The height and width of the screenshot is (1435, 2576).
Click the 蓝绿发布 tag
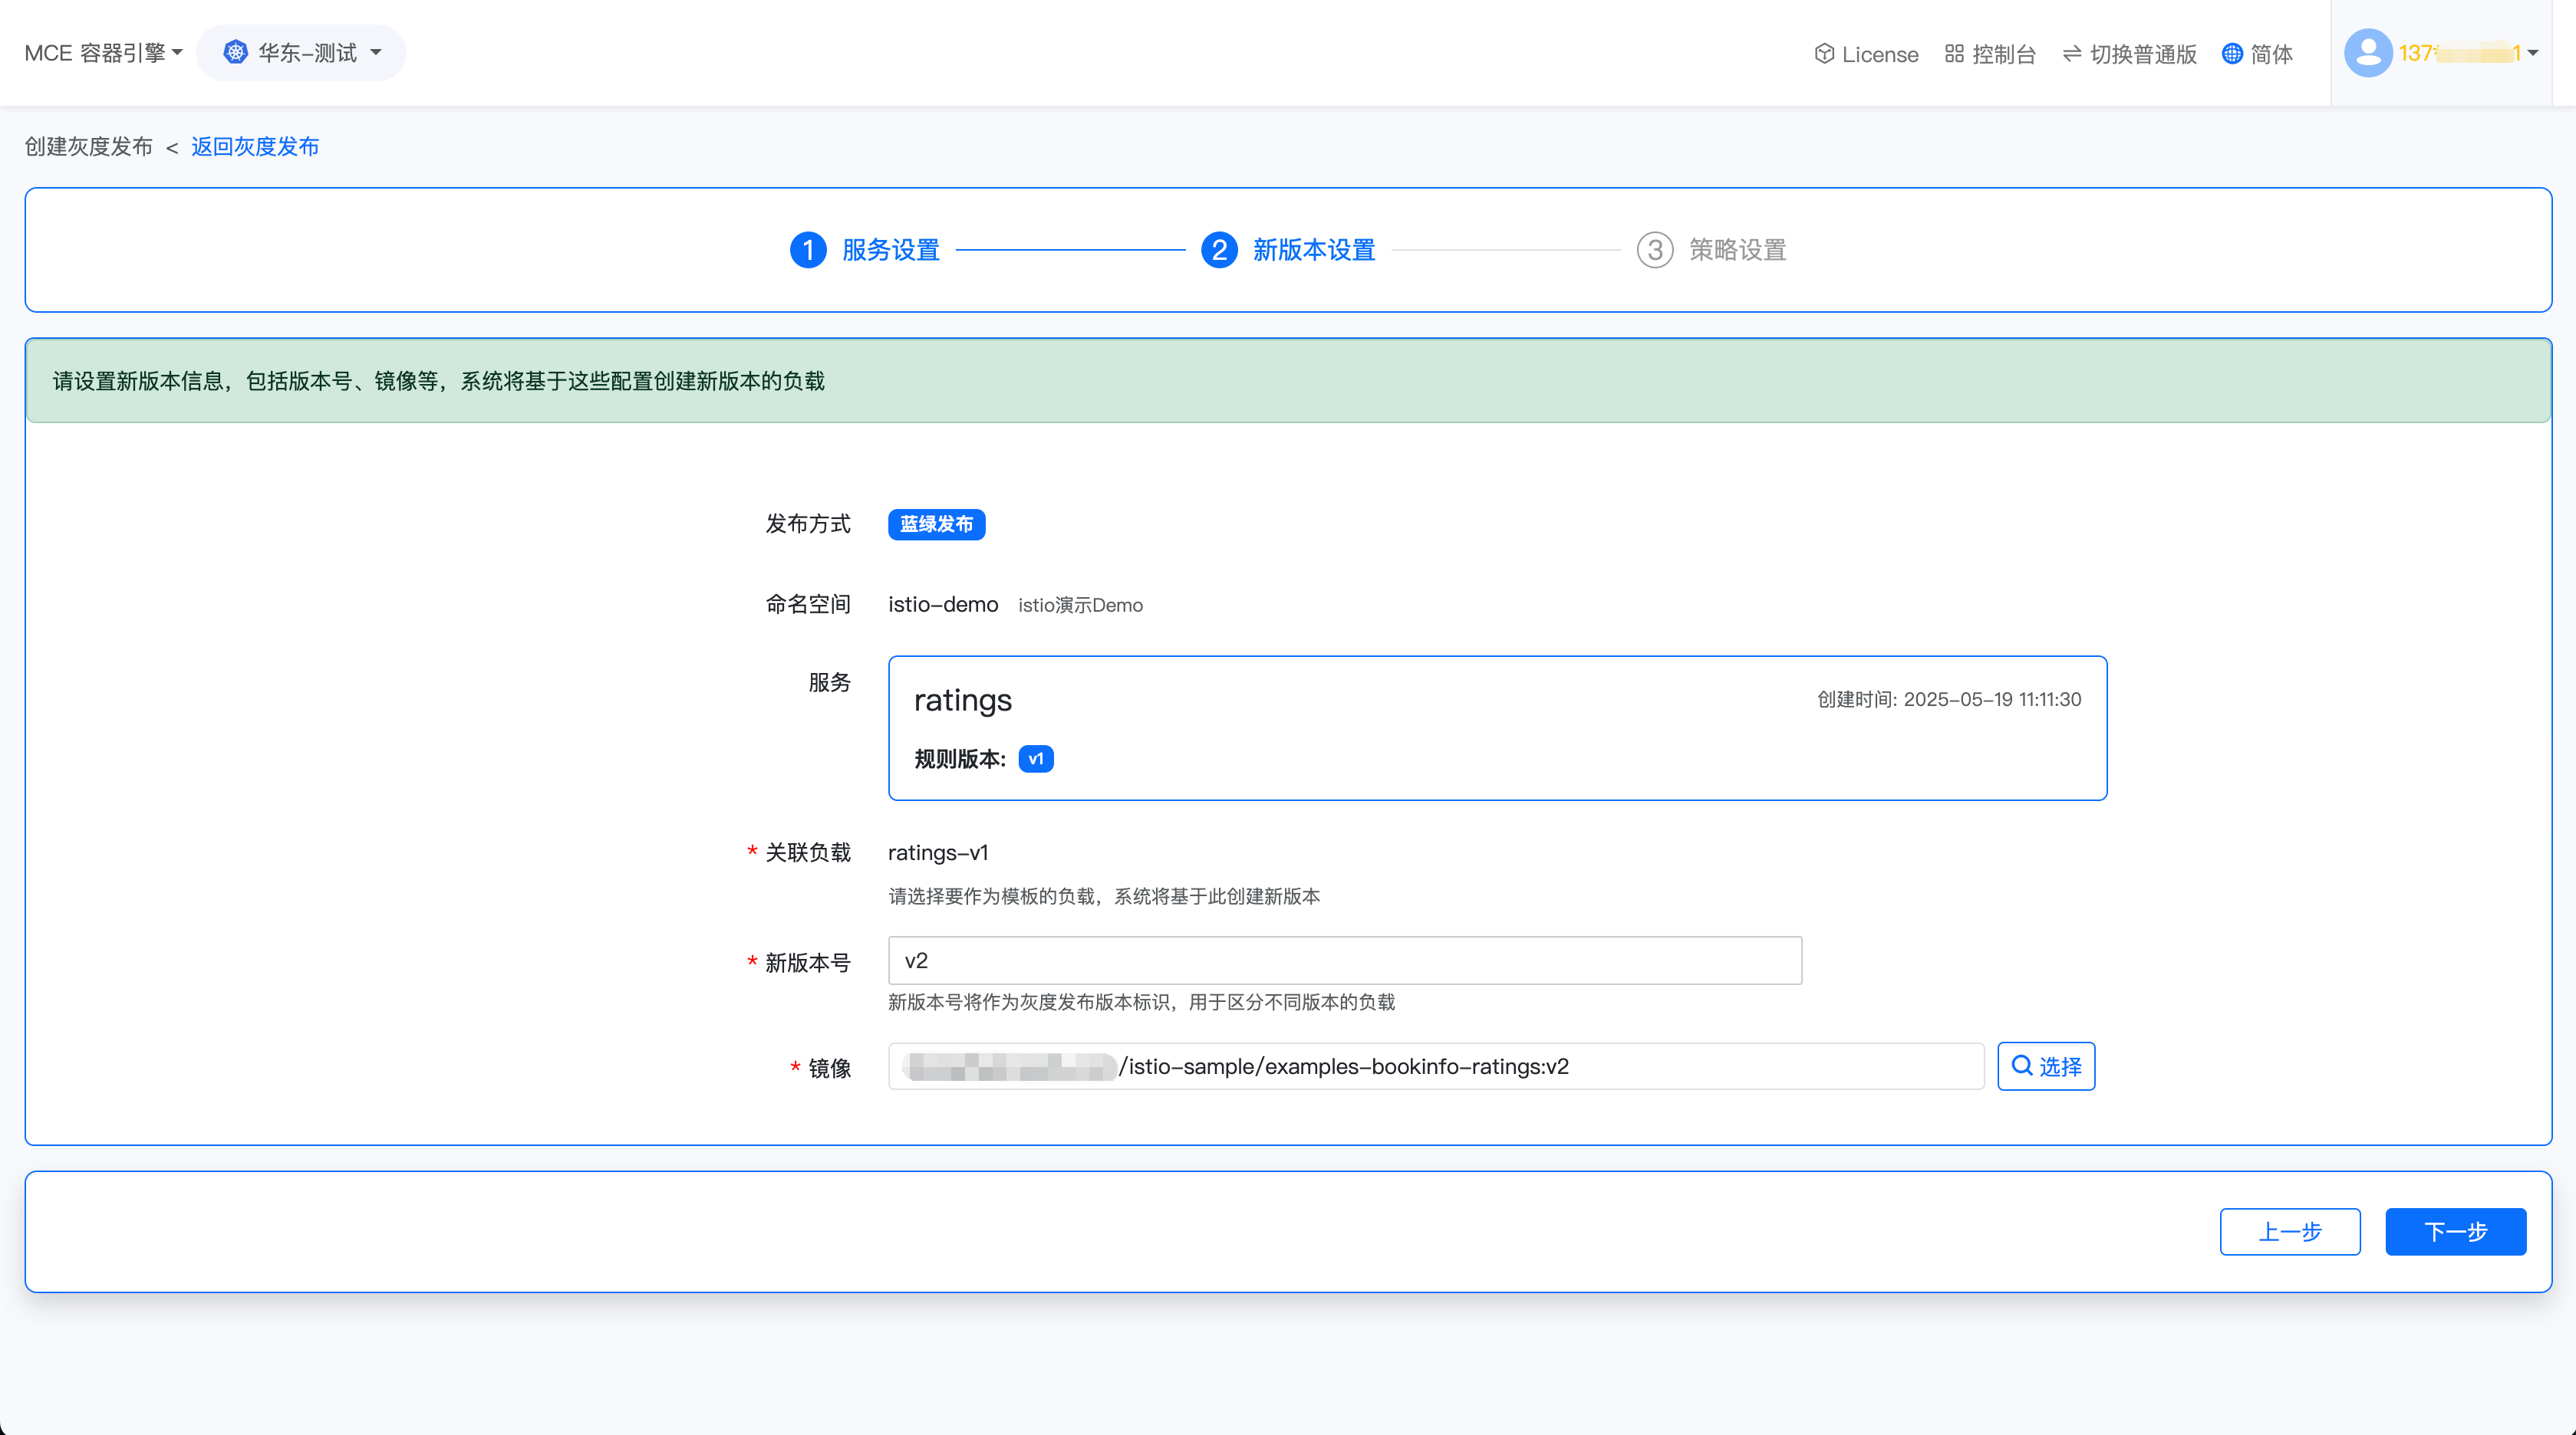[x=936, y=524]
